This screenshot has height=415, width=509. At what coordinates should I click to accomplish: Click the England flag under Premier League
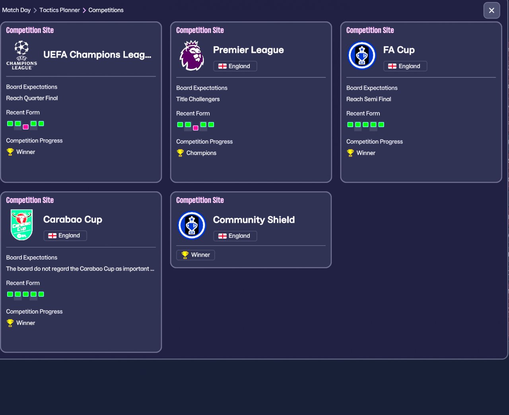[x=222, y=66]
